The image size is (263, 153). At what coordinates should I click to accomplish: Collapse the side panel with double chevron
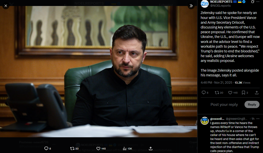click(191, 6)
